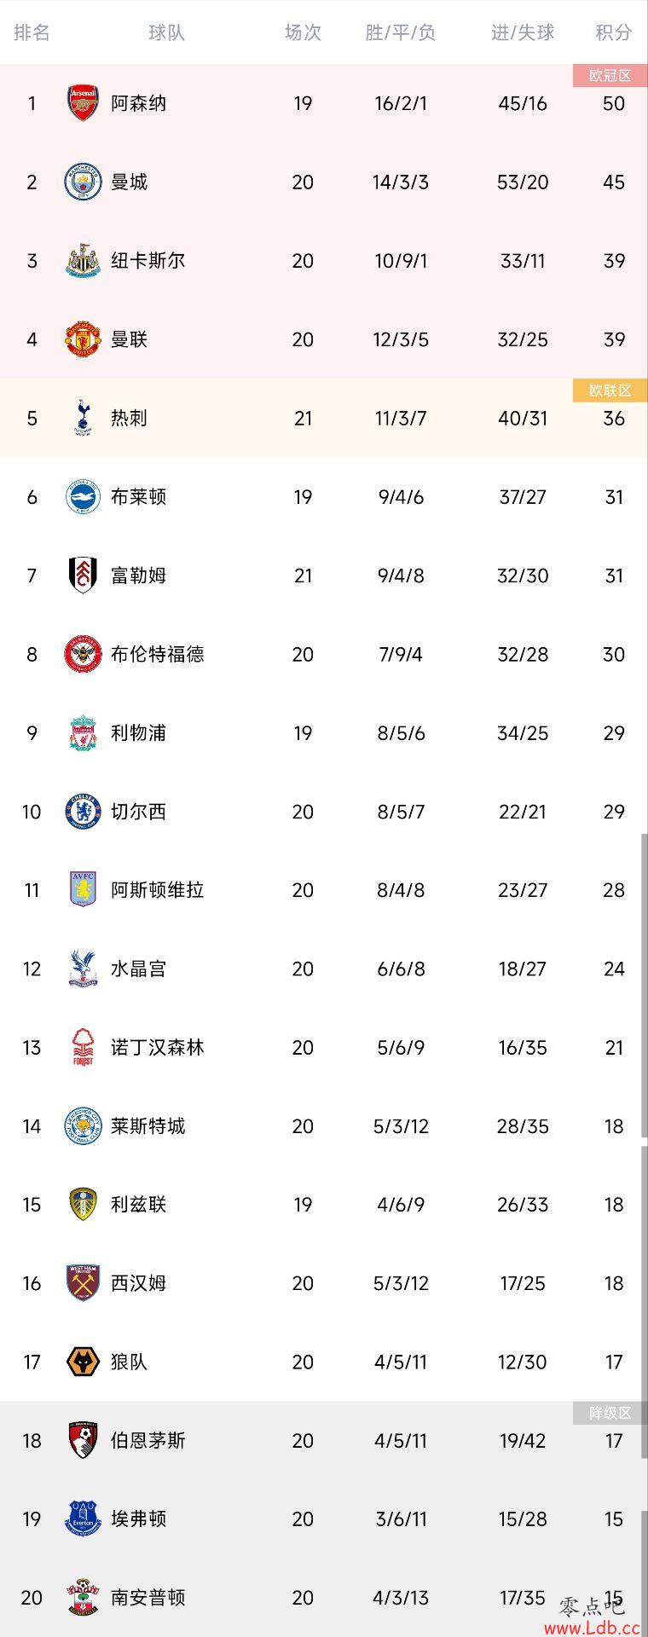Click the Tottenham Hotspur cockerel logo
Screen dimensions: 648x1637
pyautogui.click(x=83, y=418)
